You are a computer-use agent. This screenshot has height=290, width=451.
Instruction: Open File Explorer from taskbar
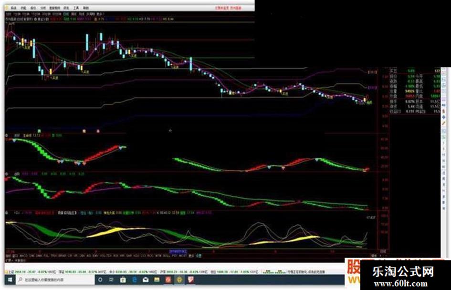click(x=157, y=280)
